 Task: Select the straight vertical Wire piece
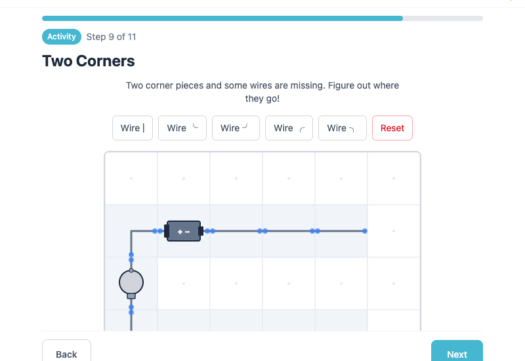click(133, 128)
